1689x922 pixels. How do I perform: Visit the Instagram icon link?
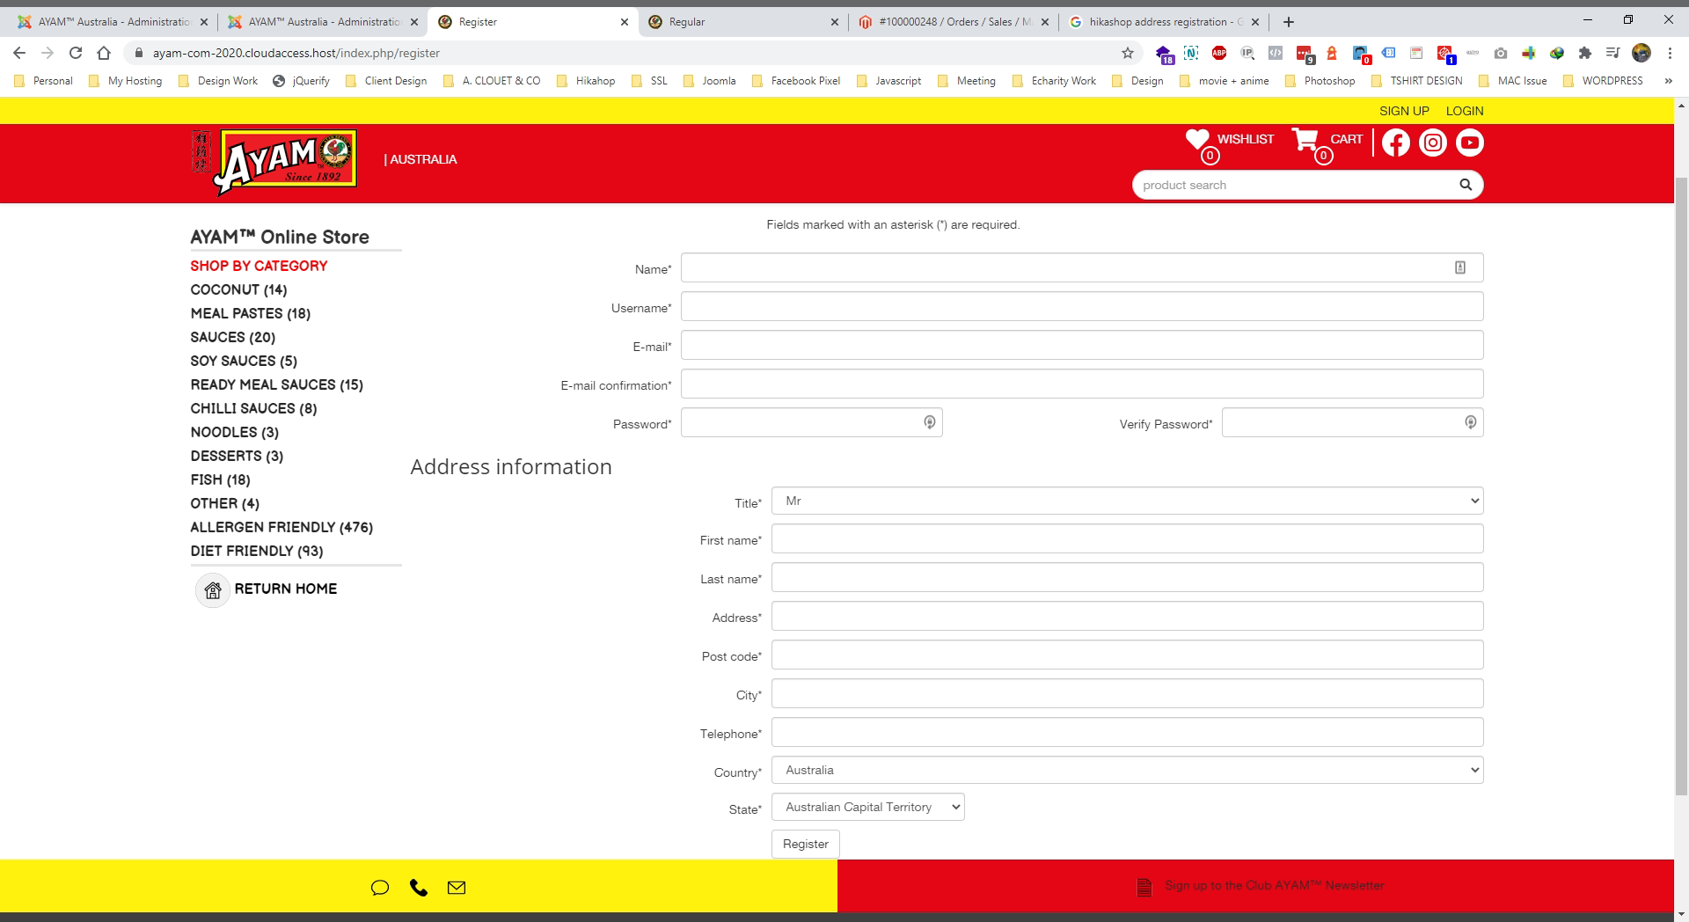(1433, 143)
